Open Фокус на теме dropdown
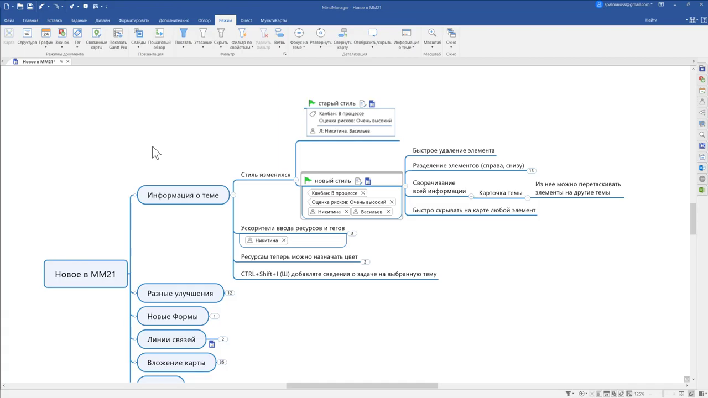This screenshot has height=398, width=708. pos(299,39)
